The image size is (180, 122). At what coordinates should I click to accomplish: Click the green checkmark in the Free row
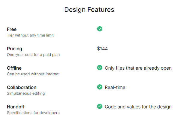point(100,29)
